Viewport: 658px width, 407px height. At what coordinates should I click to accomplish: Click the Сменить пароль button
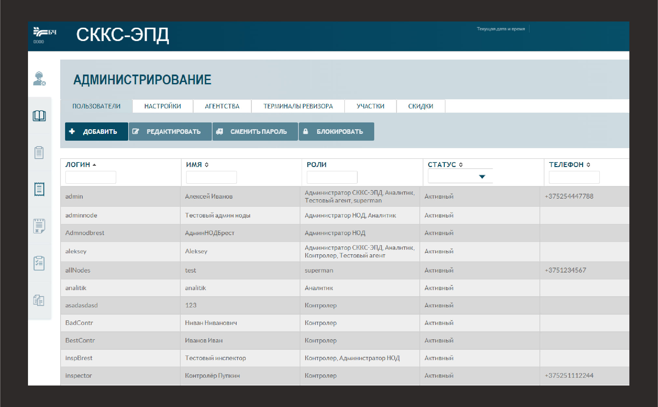click(255, 132)
